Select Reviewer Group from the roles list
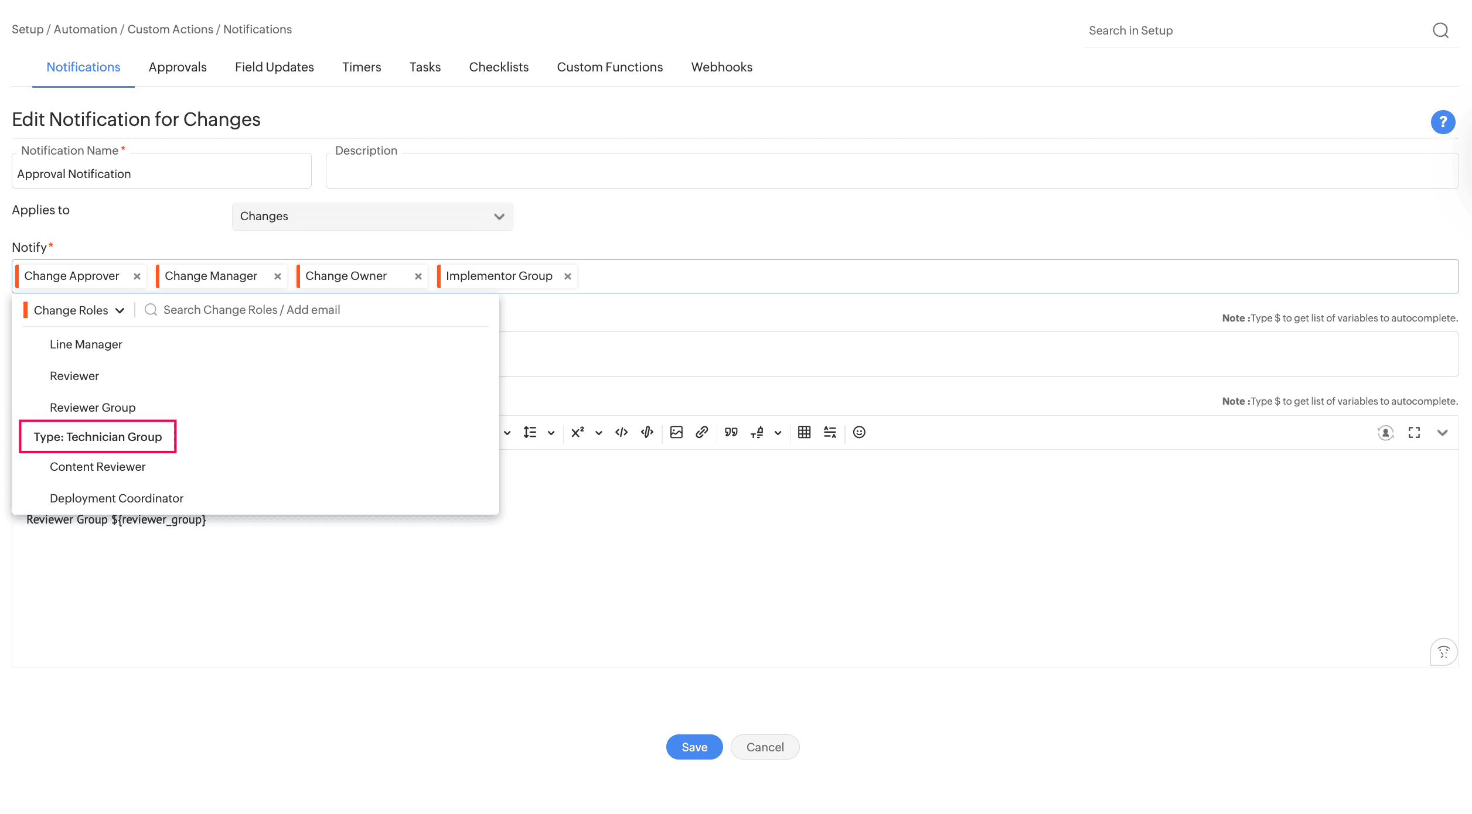This screenshot has width=1472, height=814. click(x=93, y=408)
